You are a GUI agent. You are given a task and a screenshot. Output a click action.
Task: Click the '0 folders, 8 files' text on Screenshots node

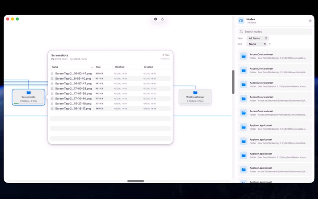pos(29,101)
